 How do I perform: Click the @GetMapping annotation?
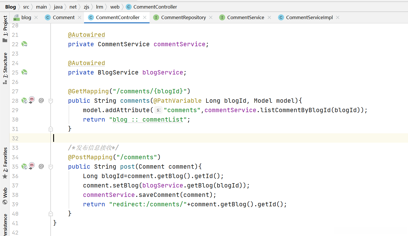(89, 91)
